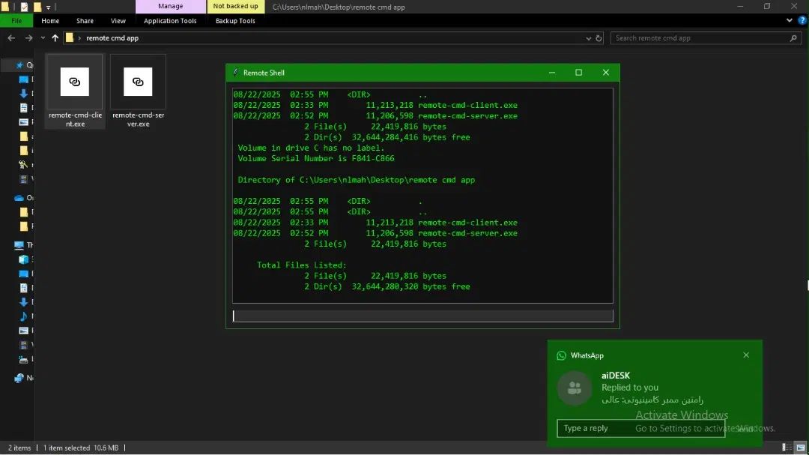Click the 'Directory of C:\Users\nlmah\Desktop\remote cmd app' line

point(356,180)
